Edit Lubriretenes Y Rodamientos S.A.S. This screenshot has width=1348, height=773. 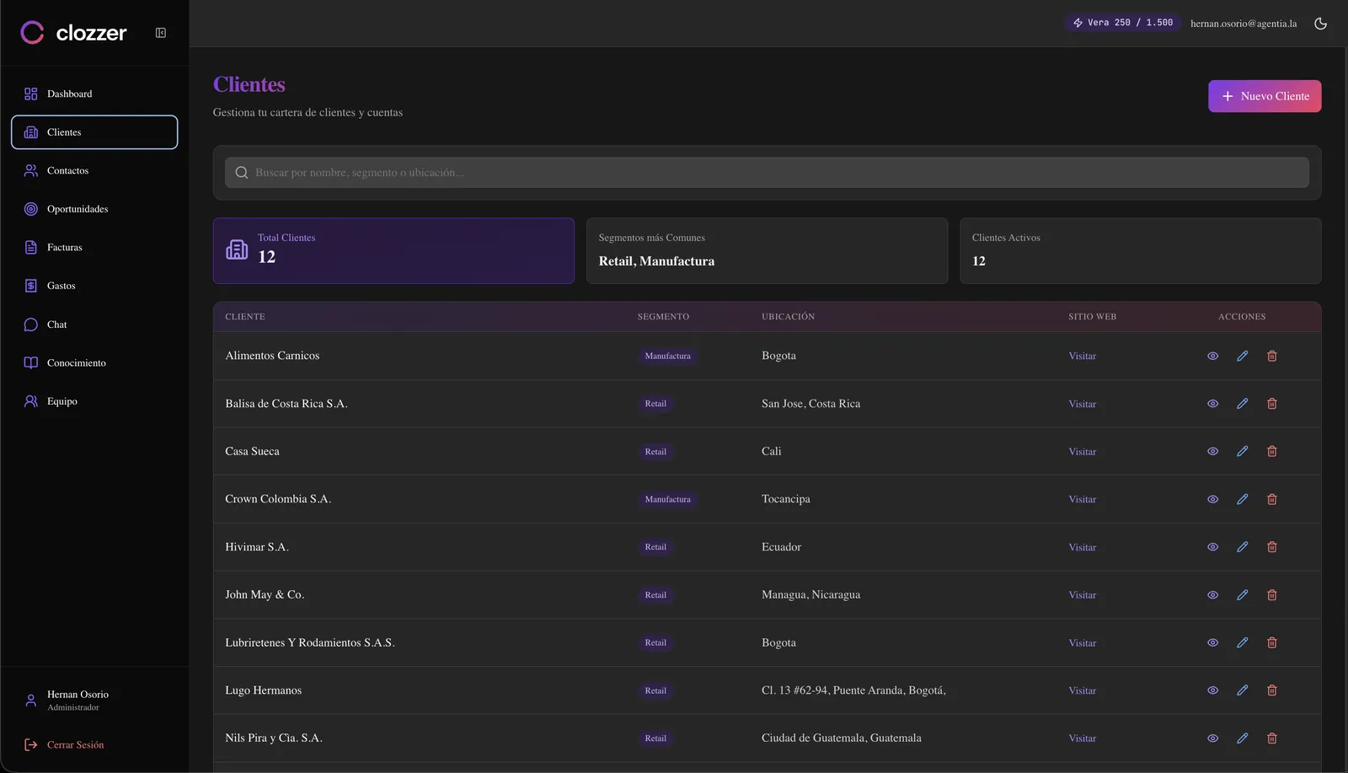pyautogui.click(x=1242, y=642)
